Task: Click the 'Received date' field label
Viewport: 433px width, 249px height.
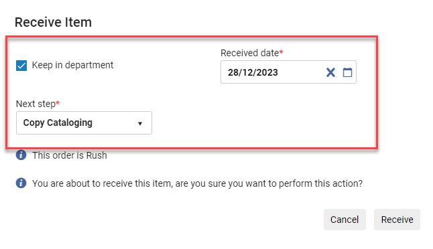Action: (251, 53)
